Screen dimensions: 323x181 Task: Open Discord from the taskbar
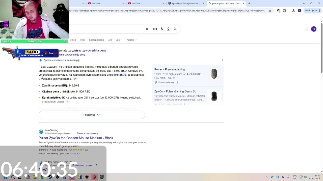72,177
